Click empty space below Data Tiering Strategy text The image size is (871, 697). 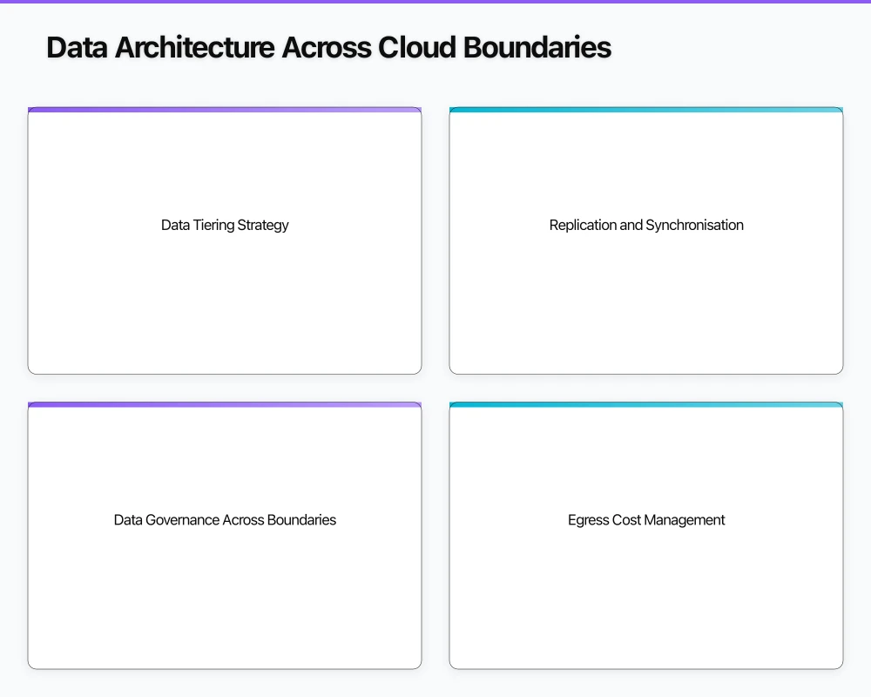[x=225, y=305]
